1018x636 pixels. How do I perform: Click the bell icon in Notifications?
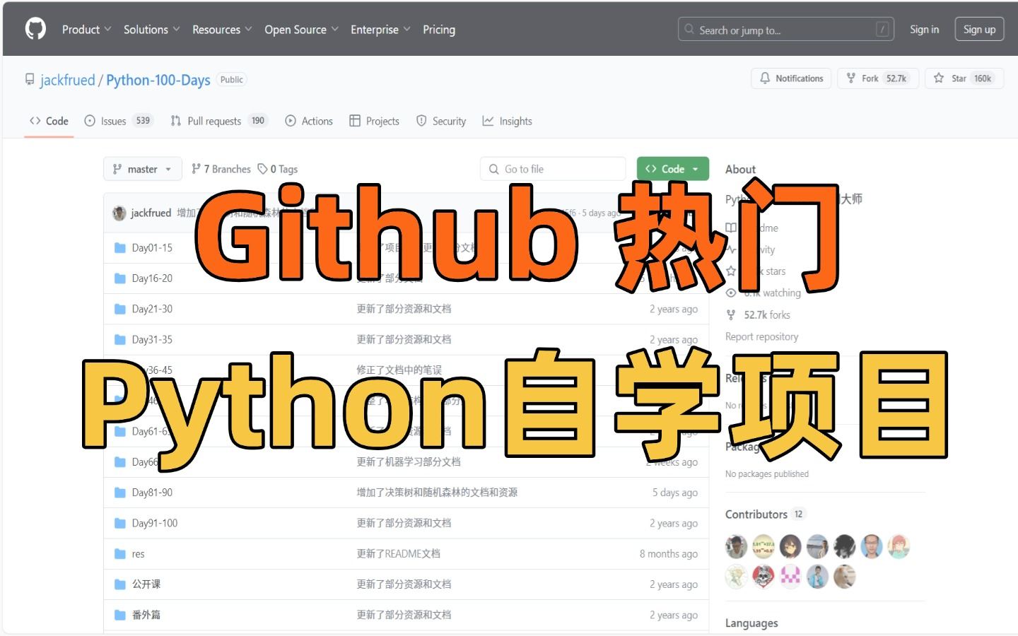point(765,78)
